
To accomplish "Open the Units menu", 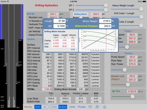I will pos(72,107).
